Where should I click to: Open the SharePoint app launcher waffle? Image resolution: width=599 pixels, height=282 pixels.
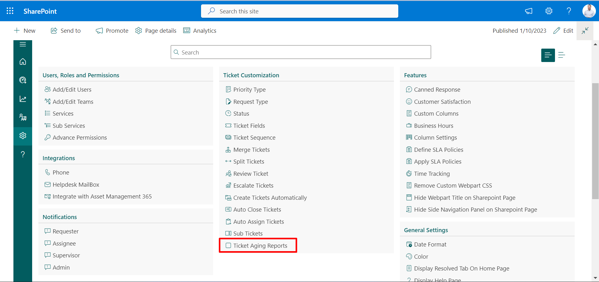[10, 11]
